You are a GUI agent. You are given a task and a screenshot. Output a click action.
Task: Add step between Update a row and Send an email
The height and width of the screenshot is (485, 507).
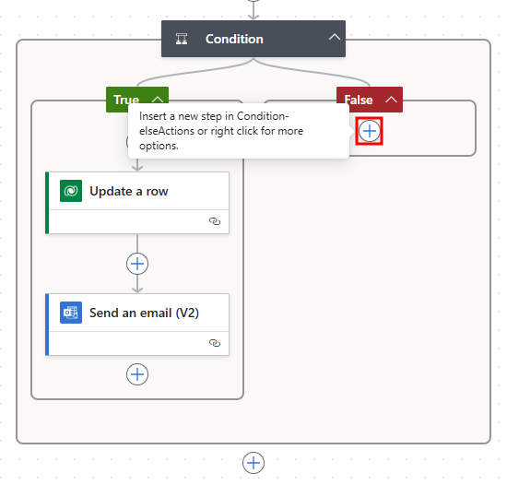[137, 264]
